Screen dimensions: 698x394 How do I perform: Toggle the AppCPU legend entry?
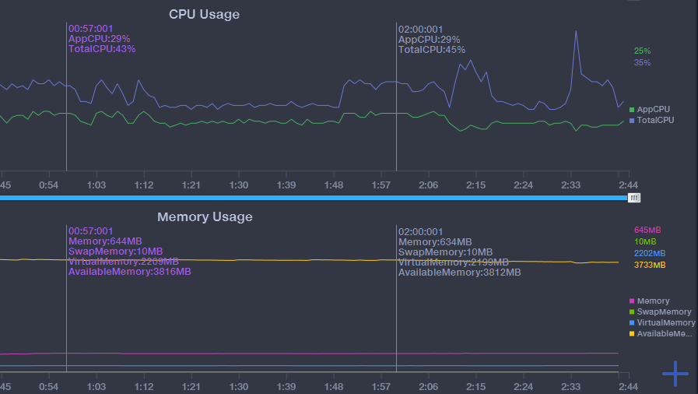pos(652,110)
